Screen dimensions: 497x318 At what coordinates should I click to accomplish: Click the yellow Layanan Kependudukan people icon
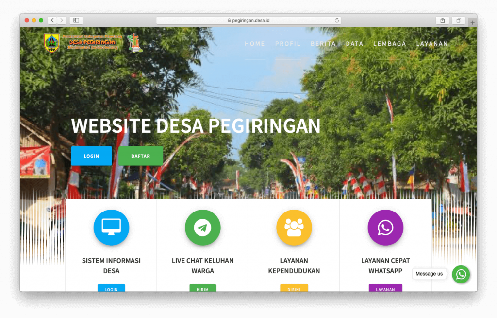click(294, 228)
